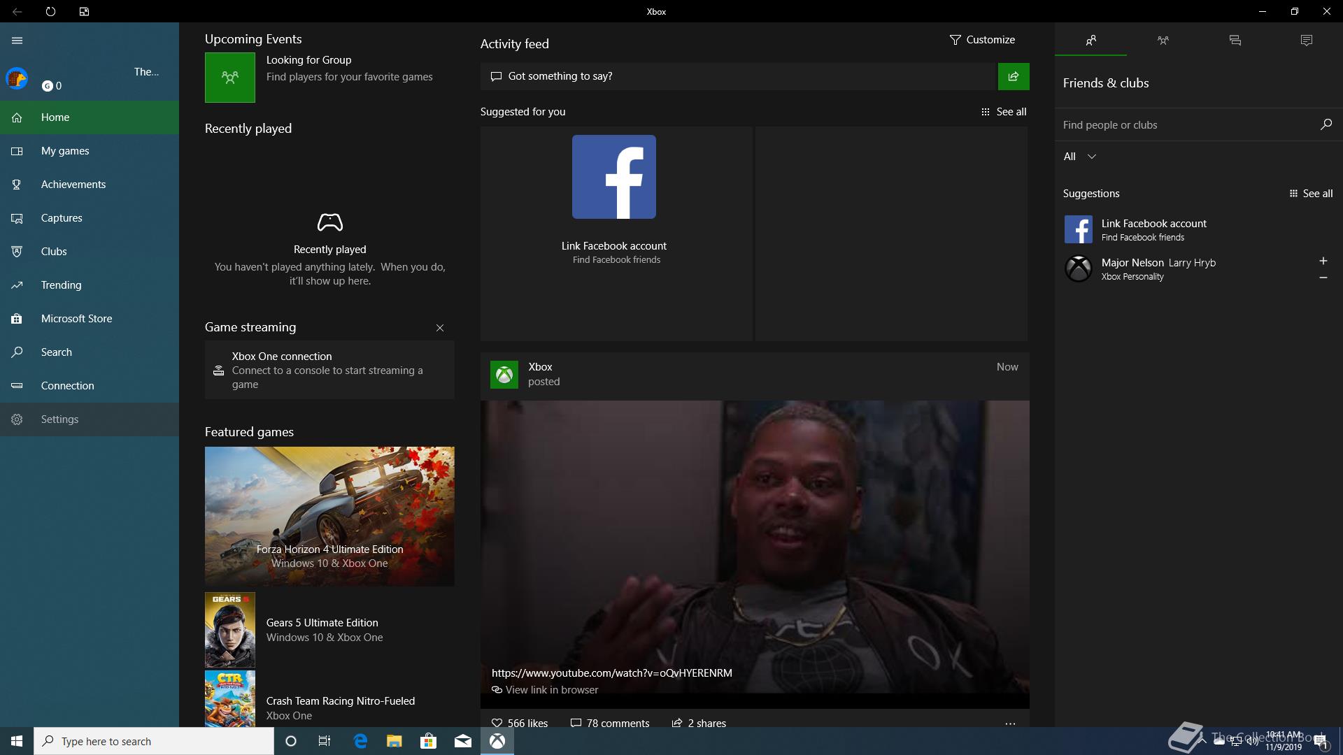Open the profile avatar picture
The image size is (1343, 755).
(17, 78)
